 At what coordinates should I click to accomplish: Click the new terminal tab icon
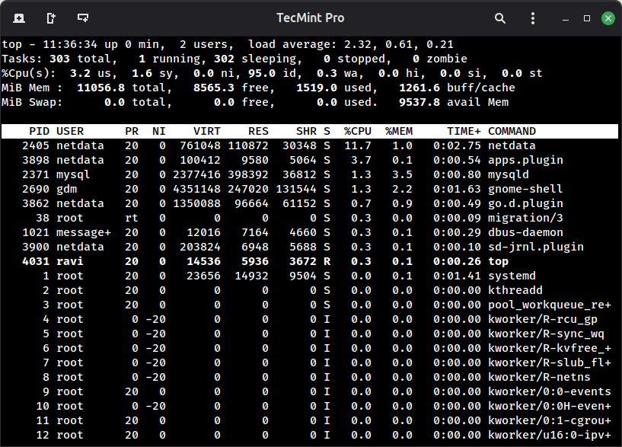click(x=18, y=18)
